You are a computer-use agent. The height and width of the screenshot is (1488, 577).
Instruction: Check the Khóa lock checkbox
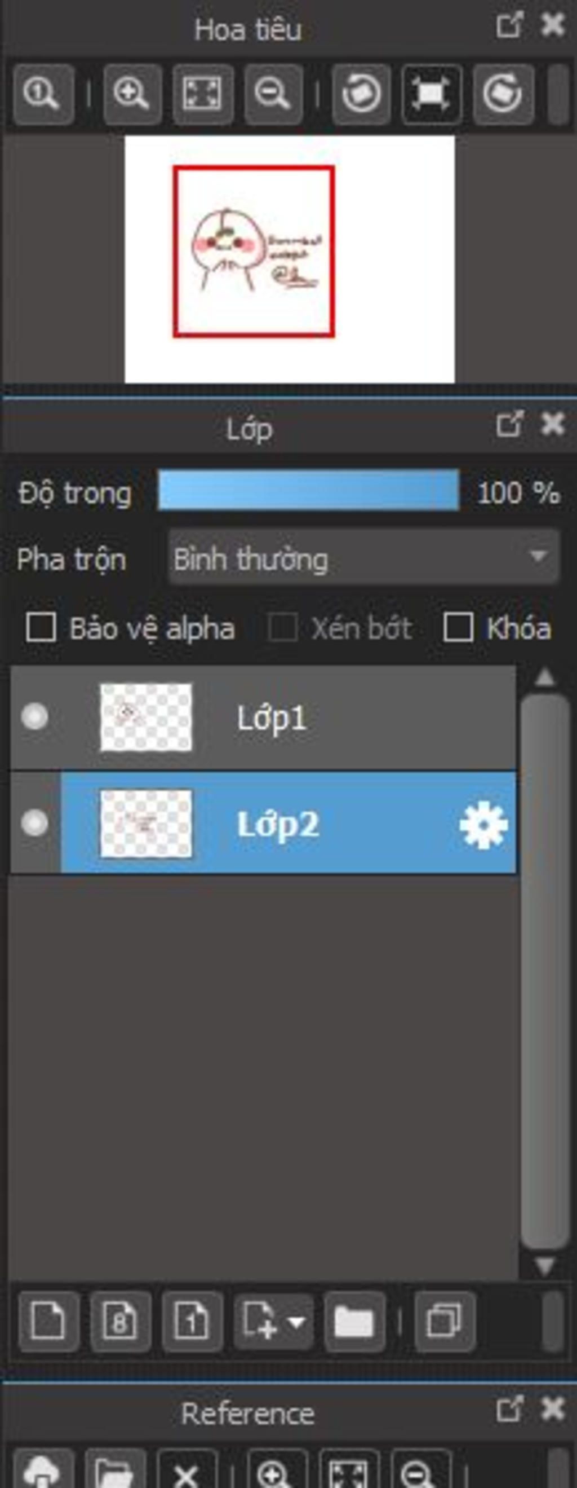coord(458,628)
